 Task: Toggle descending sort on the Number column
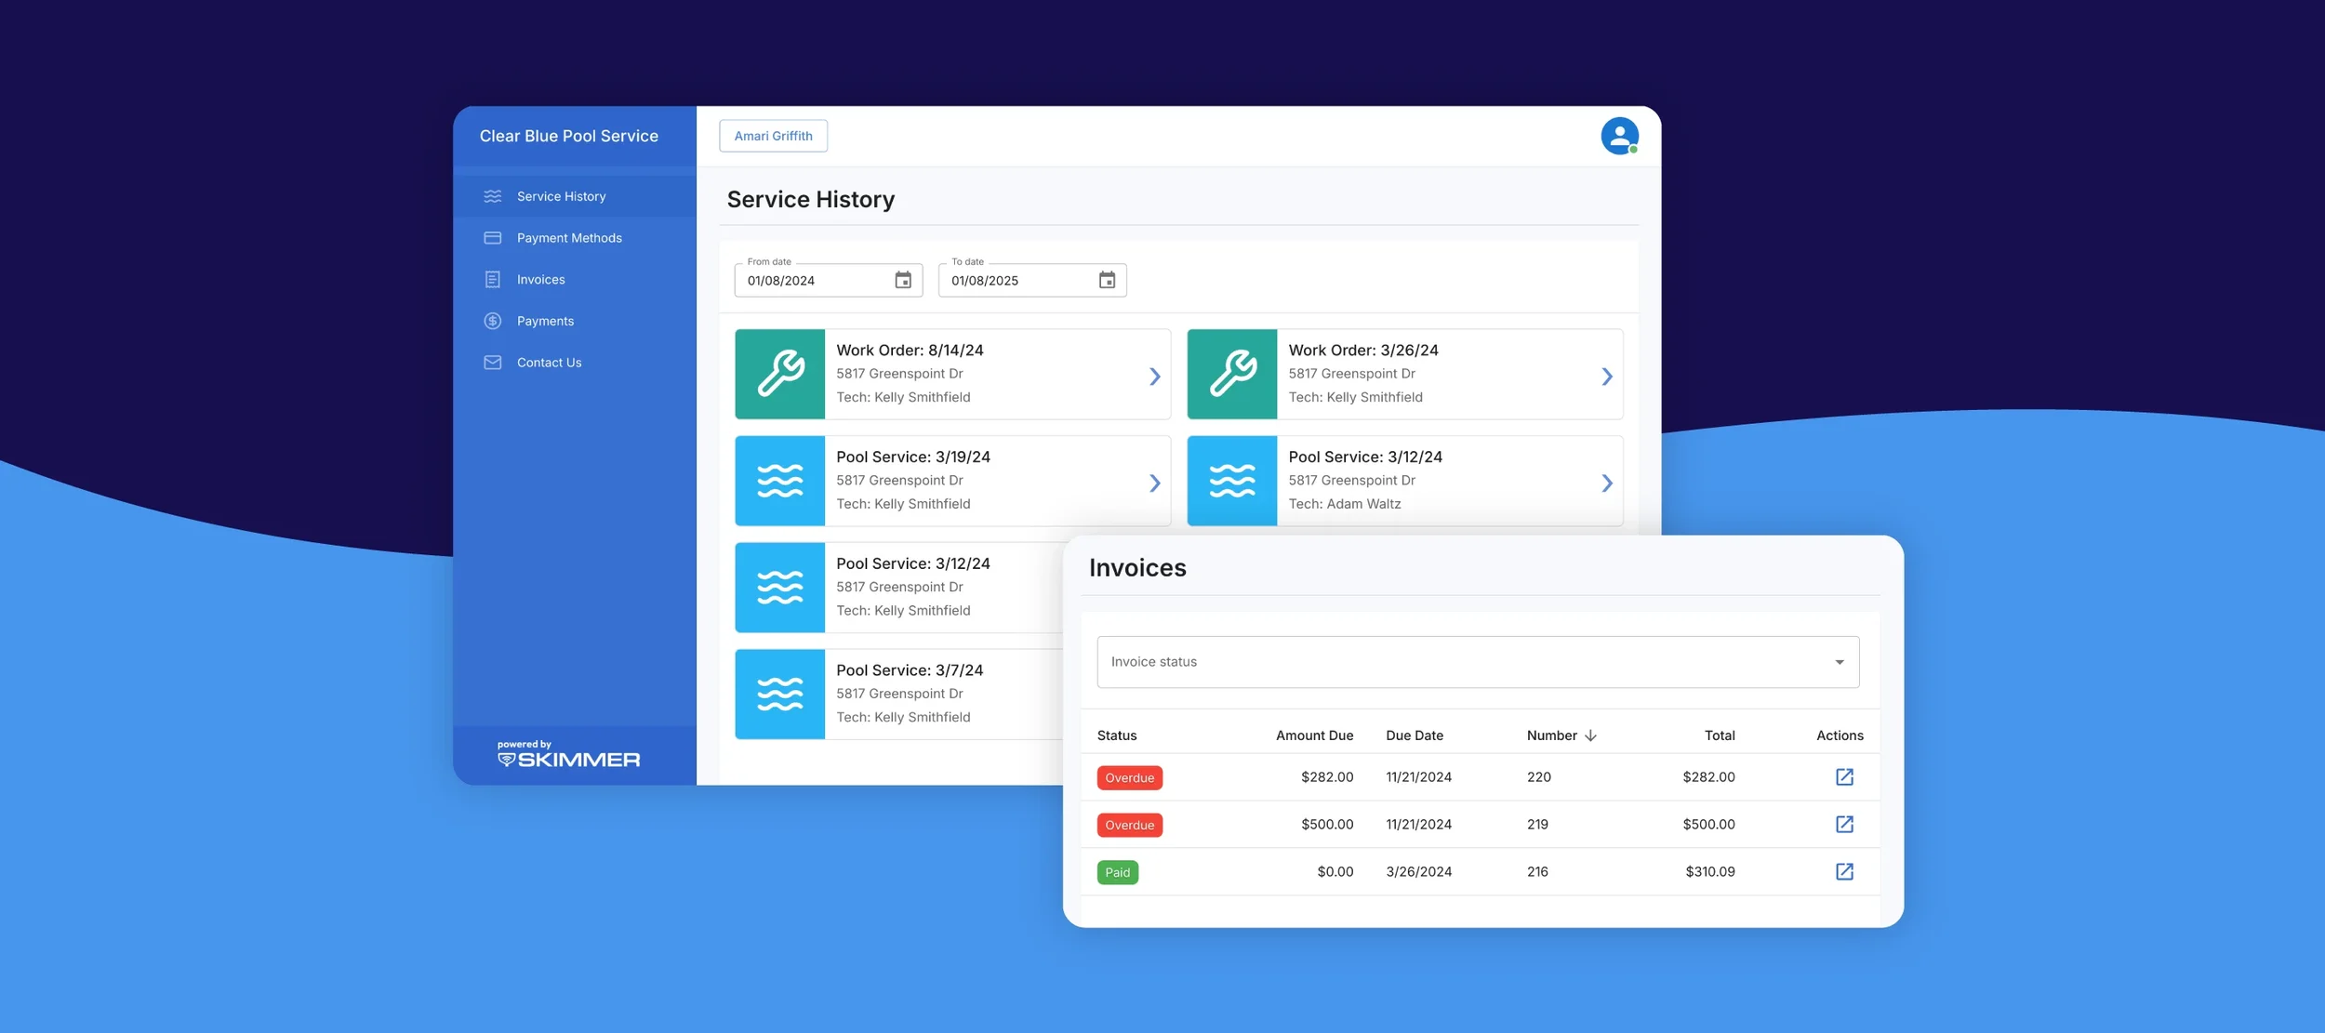pos(1590,735)
